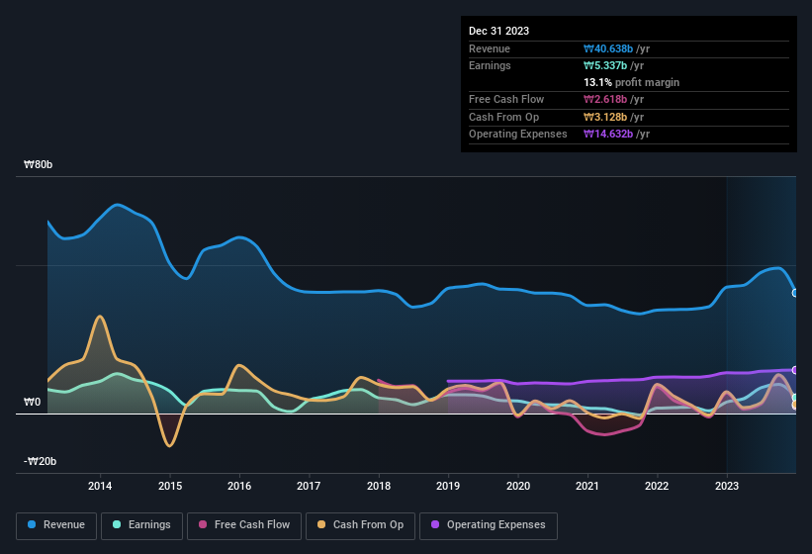The width and height of the screenshot is (812, 554).
Task: Click the Revenue line end-point marker
Action: pyautogui.click(x=795, y=293)
